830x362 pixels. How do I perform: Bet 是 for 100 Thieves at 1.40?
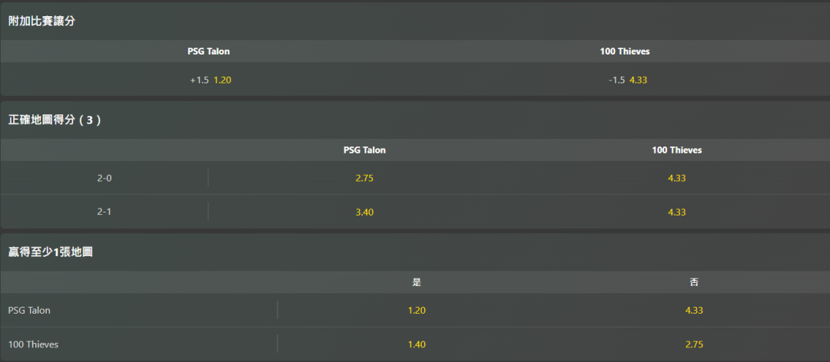click(417, 344)
